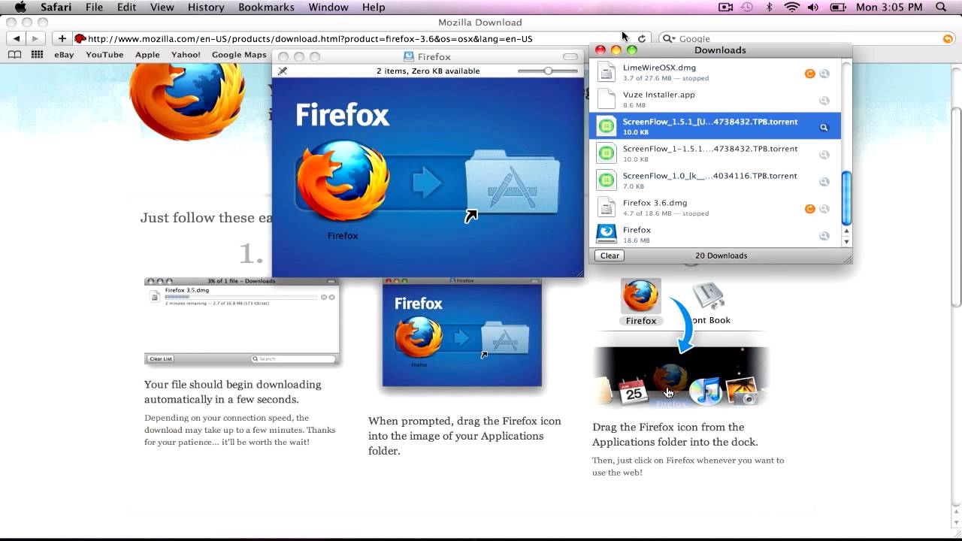Click the Firefox 3.5.dmg download screenshot thumbnail
The image size is (962, 541).
point(241,321)
